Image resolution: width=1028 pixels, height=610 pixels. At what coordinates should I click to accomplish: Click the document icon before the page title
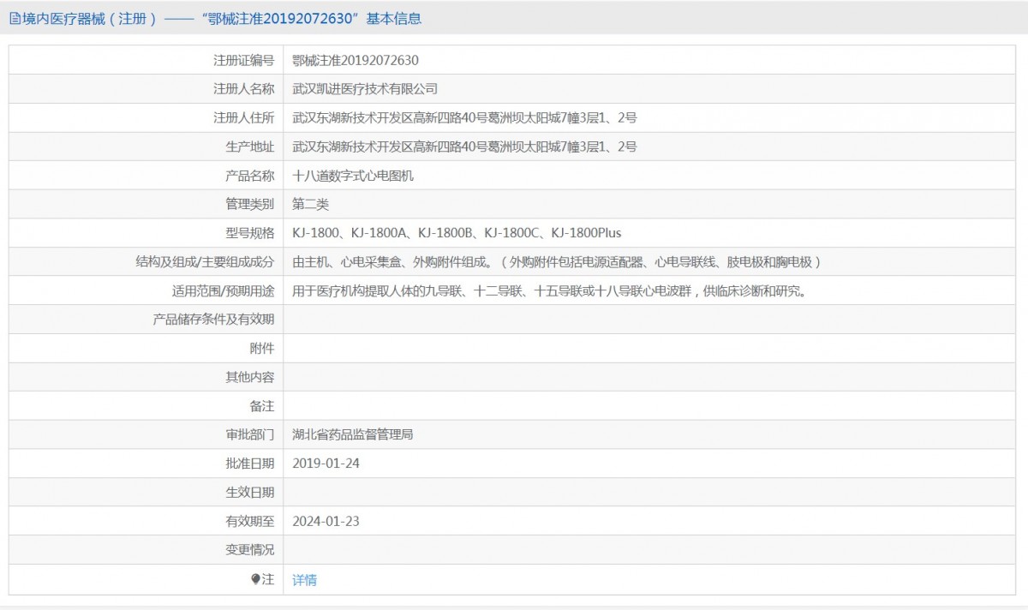coord(14,18)
